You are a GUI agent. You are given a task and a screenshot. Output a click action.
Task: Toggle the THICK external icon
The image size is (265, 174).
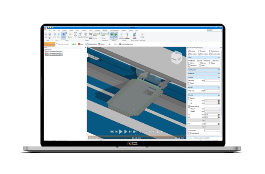[x=116, y=35]
